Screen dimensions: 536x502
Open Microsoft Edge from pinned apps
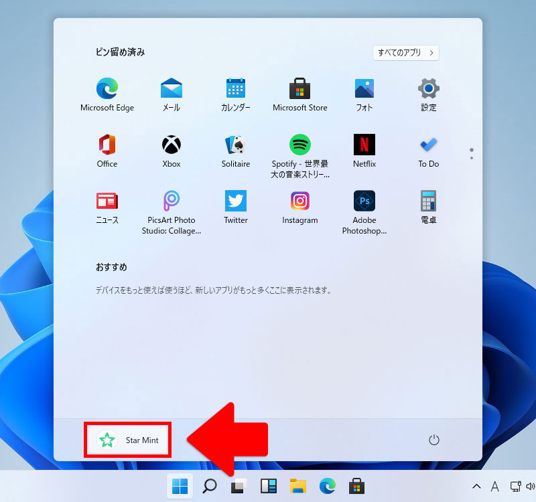(x=107, y=95)
